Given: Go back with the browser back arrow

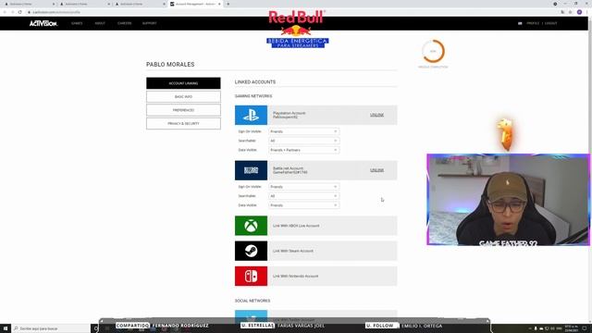Looking at the screenshot, I should 5,12.
